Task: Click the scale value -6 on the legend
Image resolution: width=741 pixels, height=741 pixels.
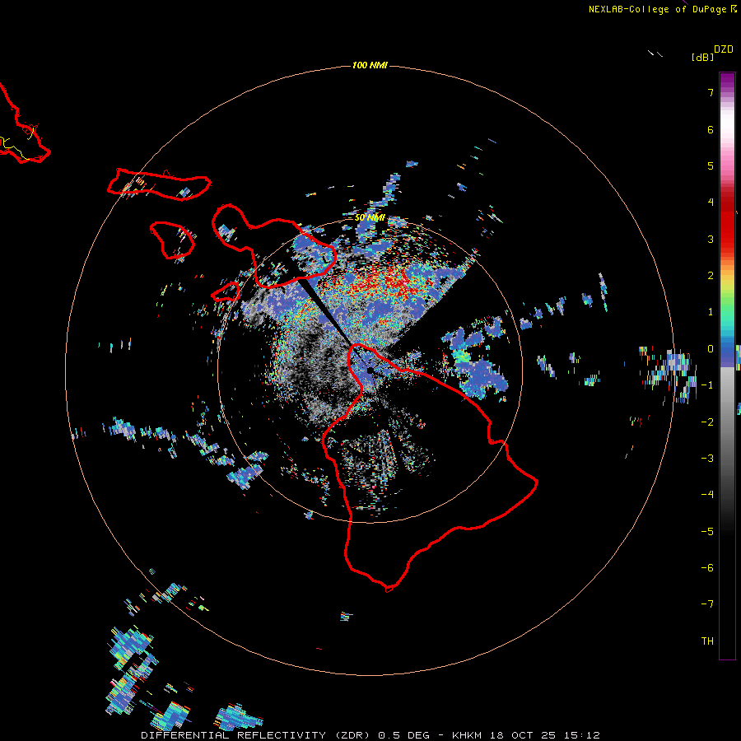Action: tap(707, 568)
